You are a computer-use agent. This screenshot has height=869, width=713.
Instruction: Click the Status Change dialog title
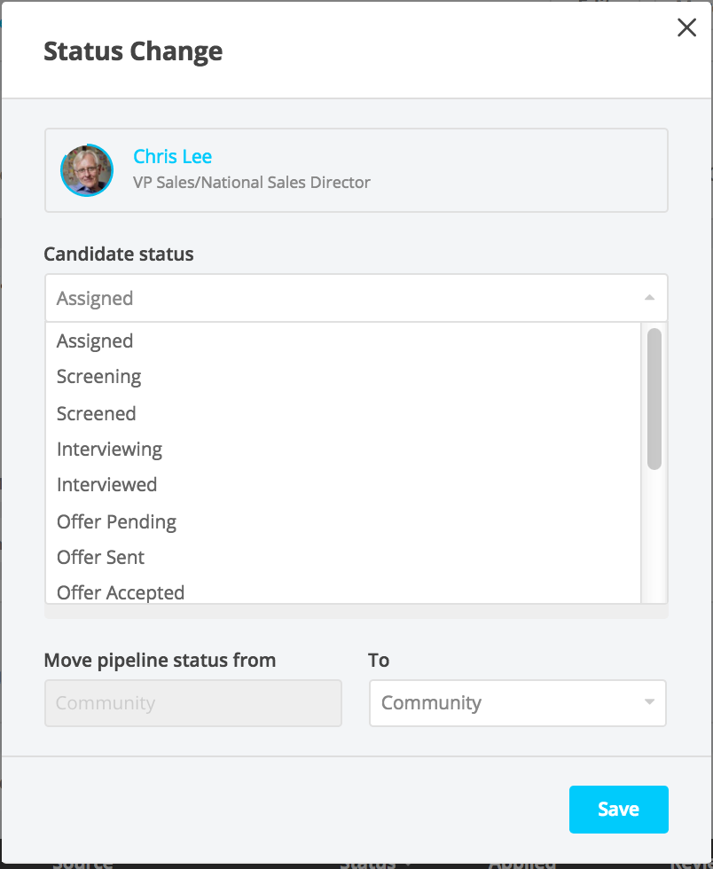(133, 51)
